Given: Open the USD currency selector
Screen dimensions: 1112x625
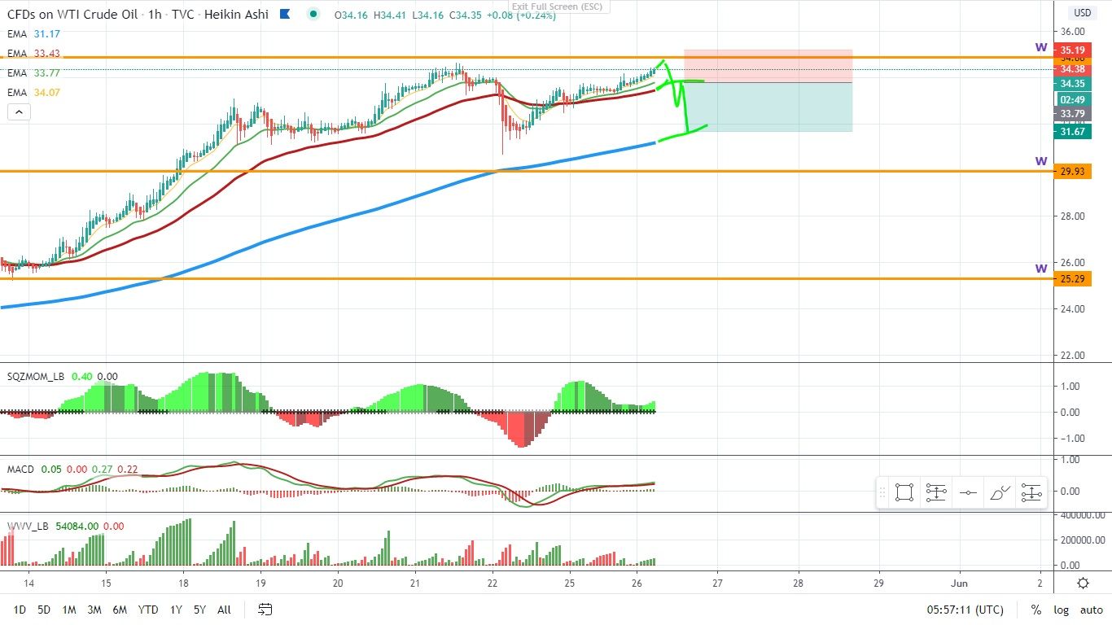Looking at the screenshot, I should pyautogui.click(x=1083, y=12).
